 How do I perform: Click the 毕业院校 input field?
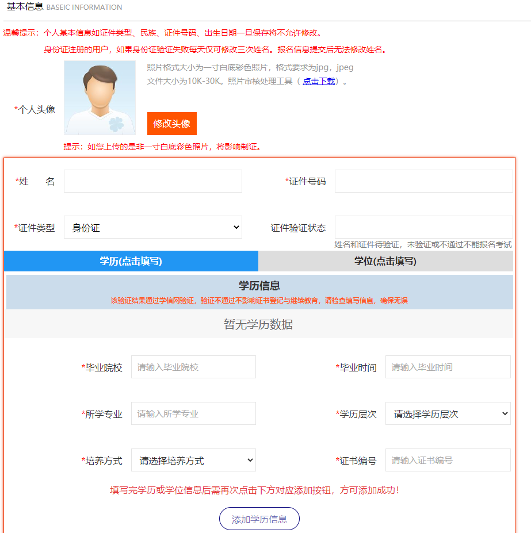click(193, 367)
